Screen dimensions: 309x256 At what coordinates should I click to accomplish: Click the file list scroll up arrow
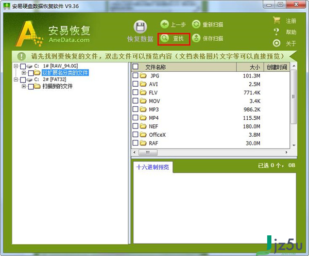click(294, 66)
